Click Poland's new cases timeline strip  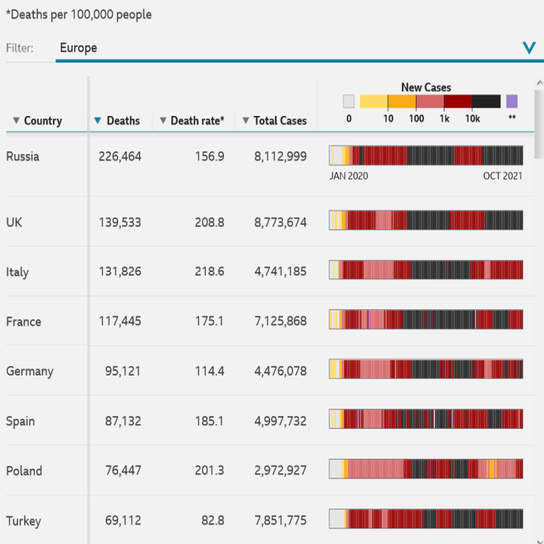point(426,469)
